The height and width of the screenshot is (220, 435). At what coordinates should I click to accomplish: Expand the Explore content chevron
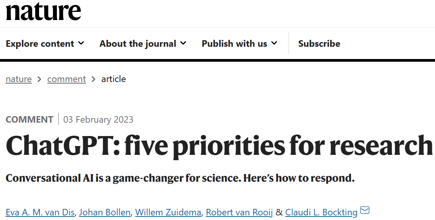click(x=81, y=43)
